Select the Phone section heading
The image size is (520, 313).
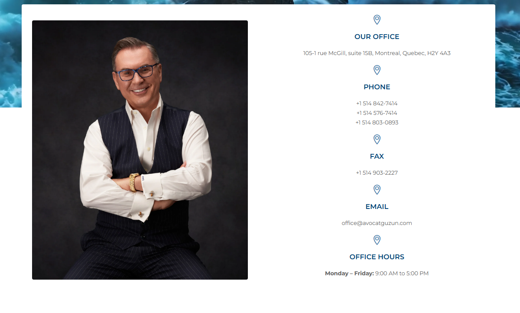pos(377,87)
